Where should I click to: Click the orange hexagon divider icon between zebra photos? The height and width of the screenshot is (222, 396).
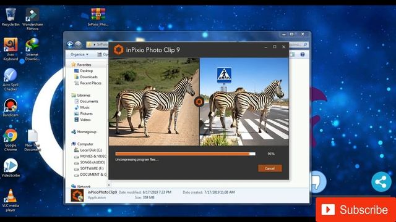(x=199, y=102)
